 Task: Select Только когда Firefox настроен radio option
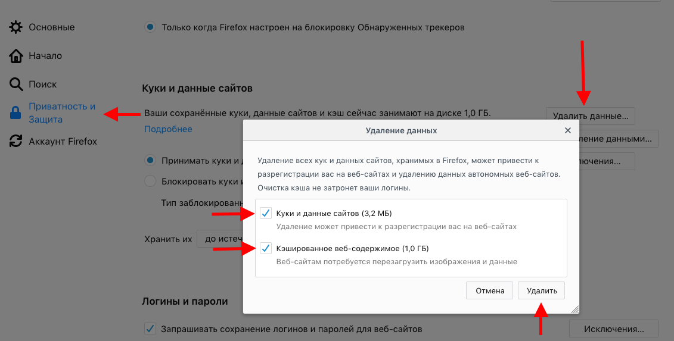(150, 27)
